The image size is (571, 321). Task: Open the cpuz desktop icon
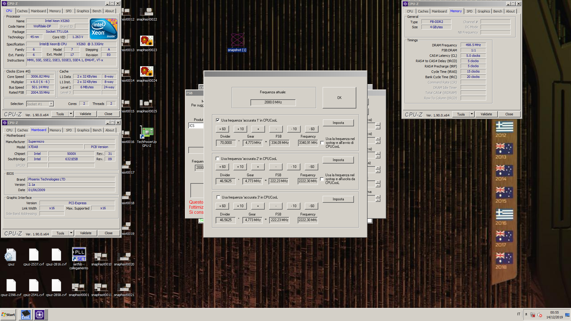tap(11, 257)
